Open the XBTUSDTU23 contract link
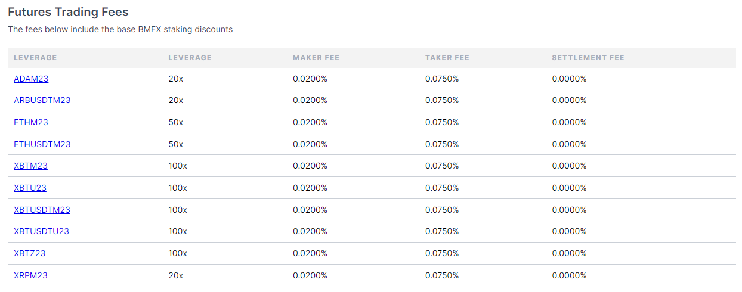This screenshot has width=742, height=292. click(x=41, y=231)
